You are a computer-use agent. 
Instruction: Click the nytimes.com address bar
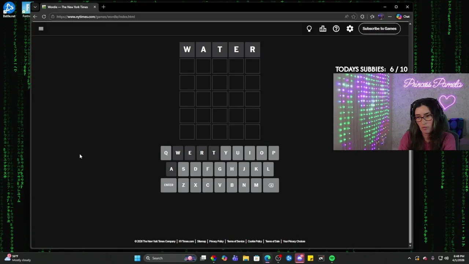click(198, 16)
